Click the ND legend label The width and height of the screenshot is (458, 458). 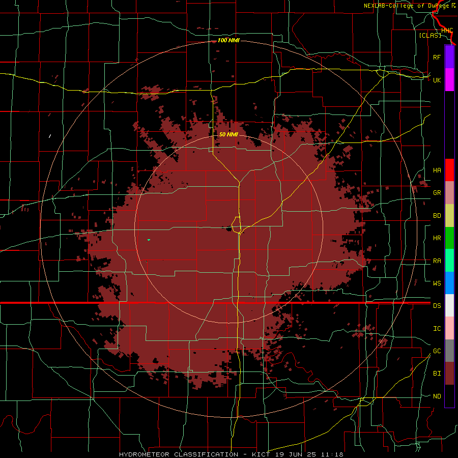(x=437, y=396)
